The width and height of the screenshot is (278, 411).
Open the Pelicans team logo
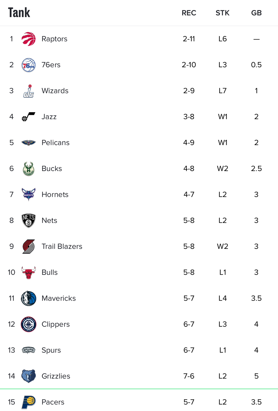point(29,143)
